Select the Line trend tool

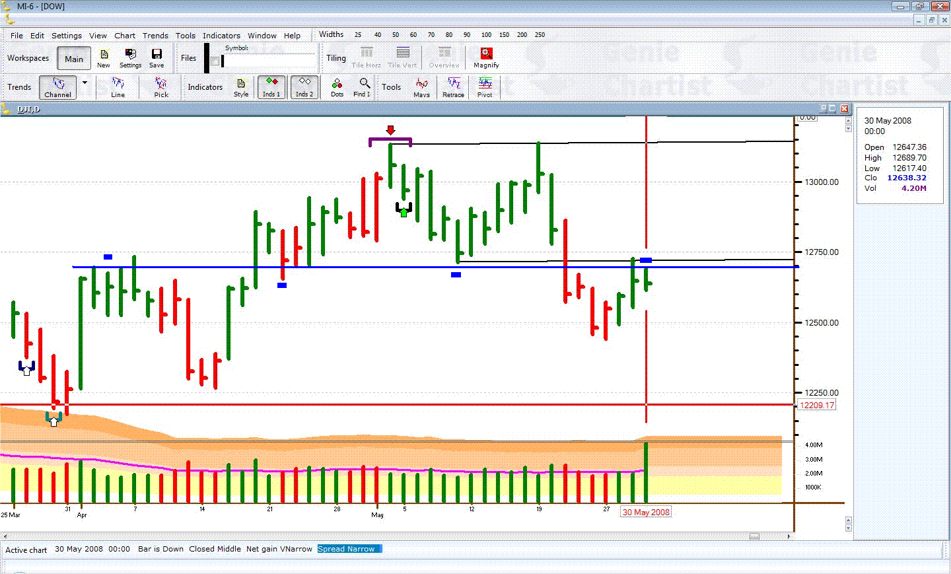(118, 87)
